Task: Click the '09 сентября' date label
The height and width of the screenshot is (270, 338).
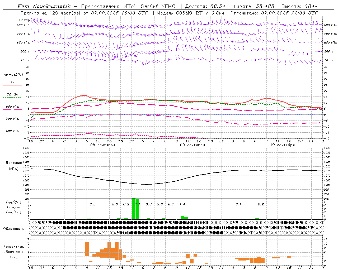Action: point(192,145)
